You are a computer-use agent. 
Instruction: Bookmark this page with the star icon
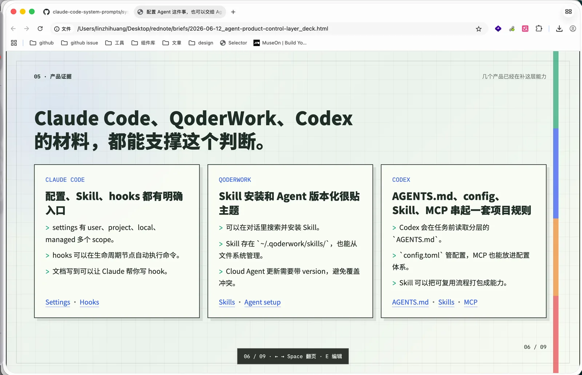coord(479,29)
